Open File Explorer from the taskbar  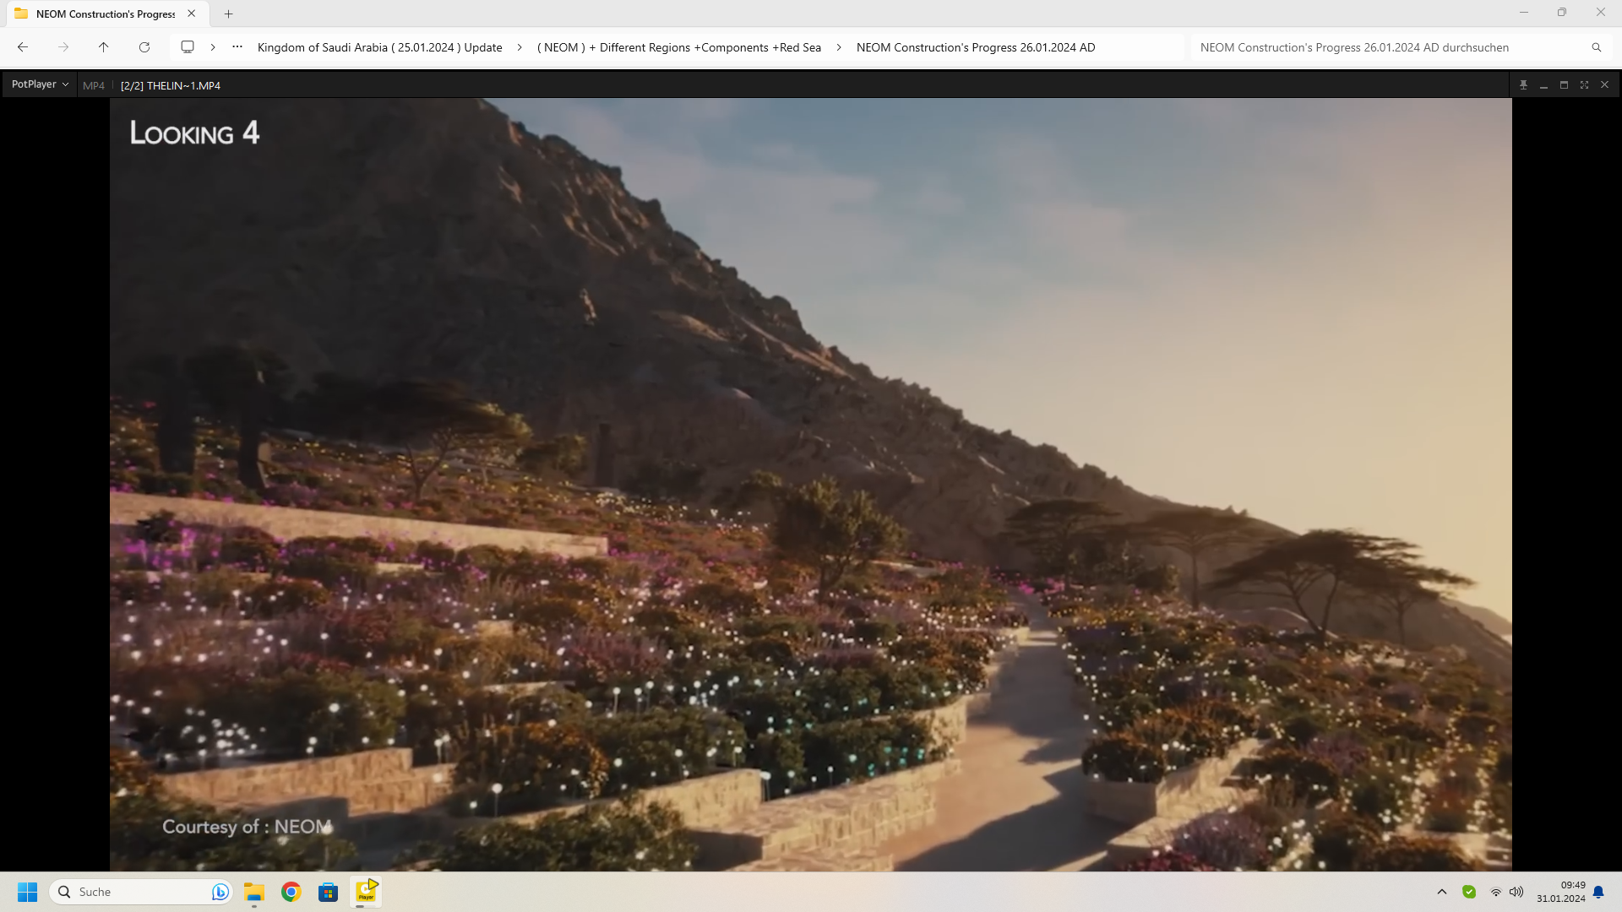254,892
